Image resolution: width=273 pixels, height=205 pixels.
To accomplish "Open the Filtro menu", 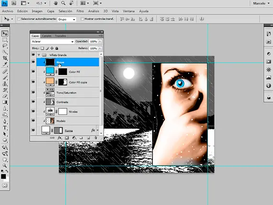I will pyautogui.click(x=80, y=11).
